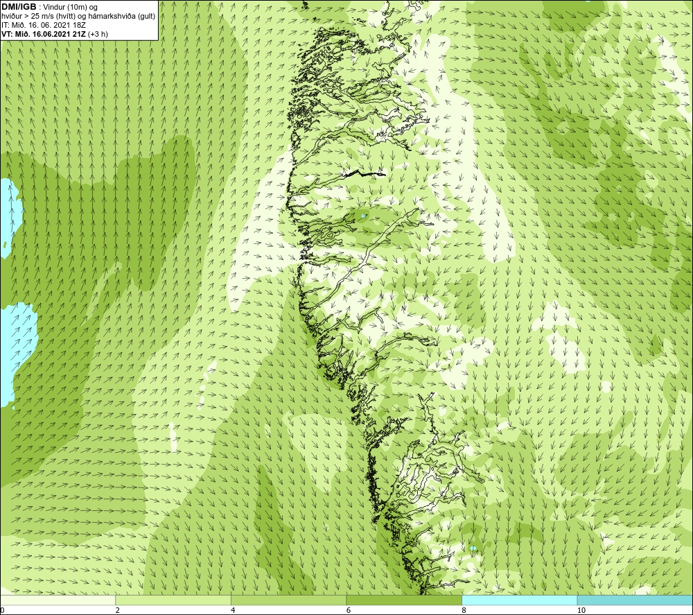
Task: Click the scale label '4'
Action: [233, 611]
